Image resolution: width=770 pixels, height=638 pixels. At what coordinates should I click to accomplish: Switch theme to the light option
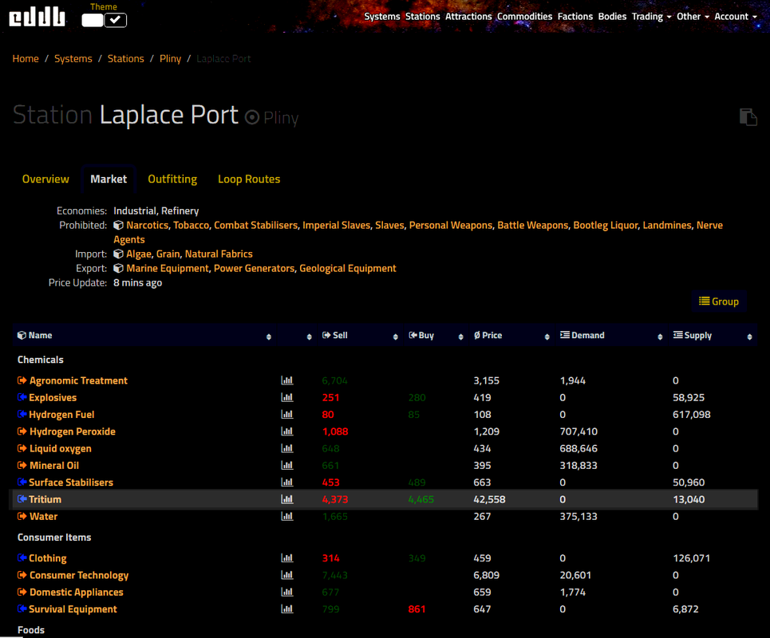pos(93,20)
